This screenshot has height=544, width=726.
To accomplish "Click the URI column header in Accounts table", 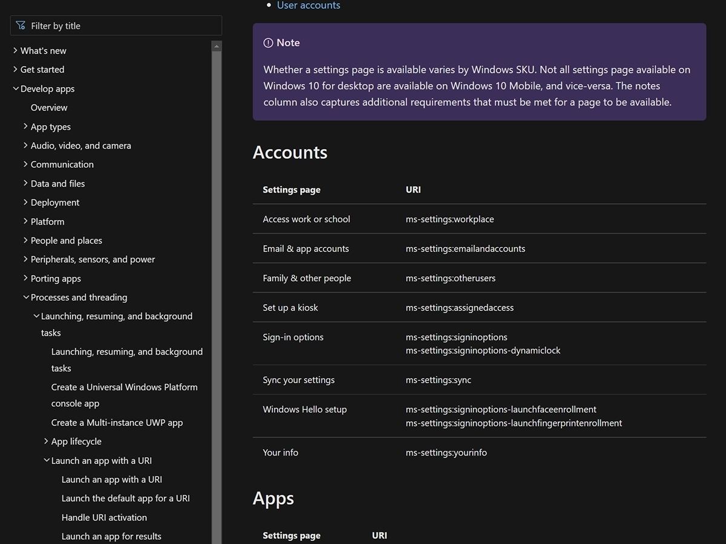I will (413, 190).
